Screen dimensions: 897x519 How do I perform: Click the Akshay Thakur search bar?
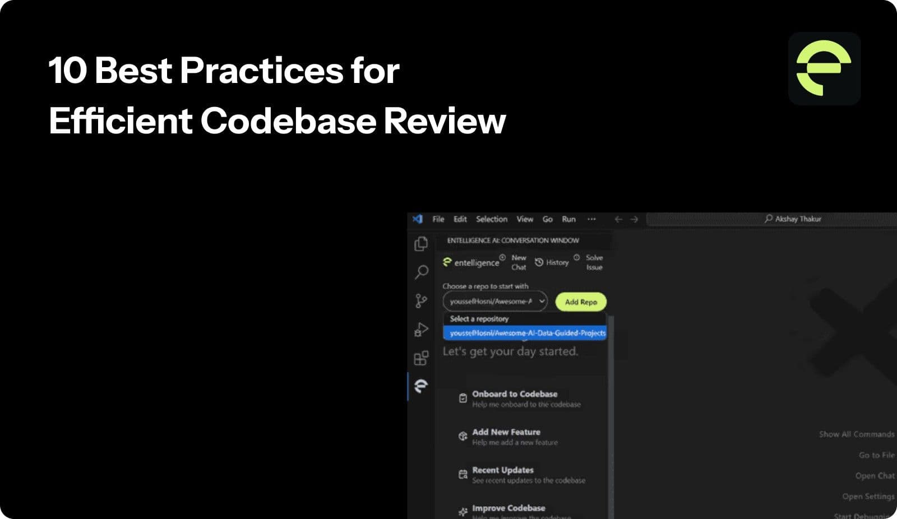point(771,219)
